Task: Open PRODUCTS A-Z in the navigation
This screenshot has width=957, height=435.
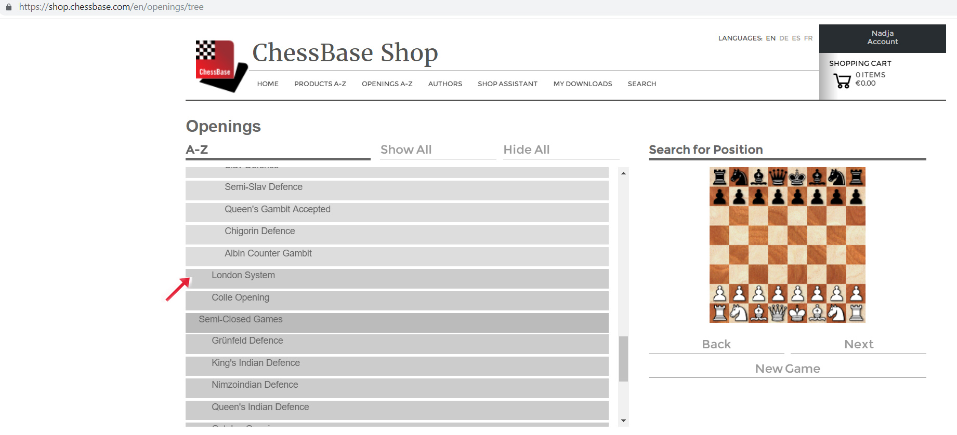Action: [x=320, y=84]
